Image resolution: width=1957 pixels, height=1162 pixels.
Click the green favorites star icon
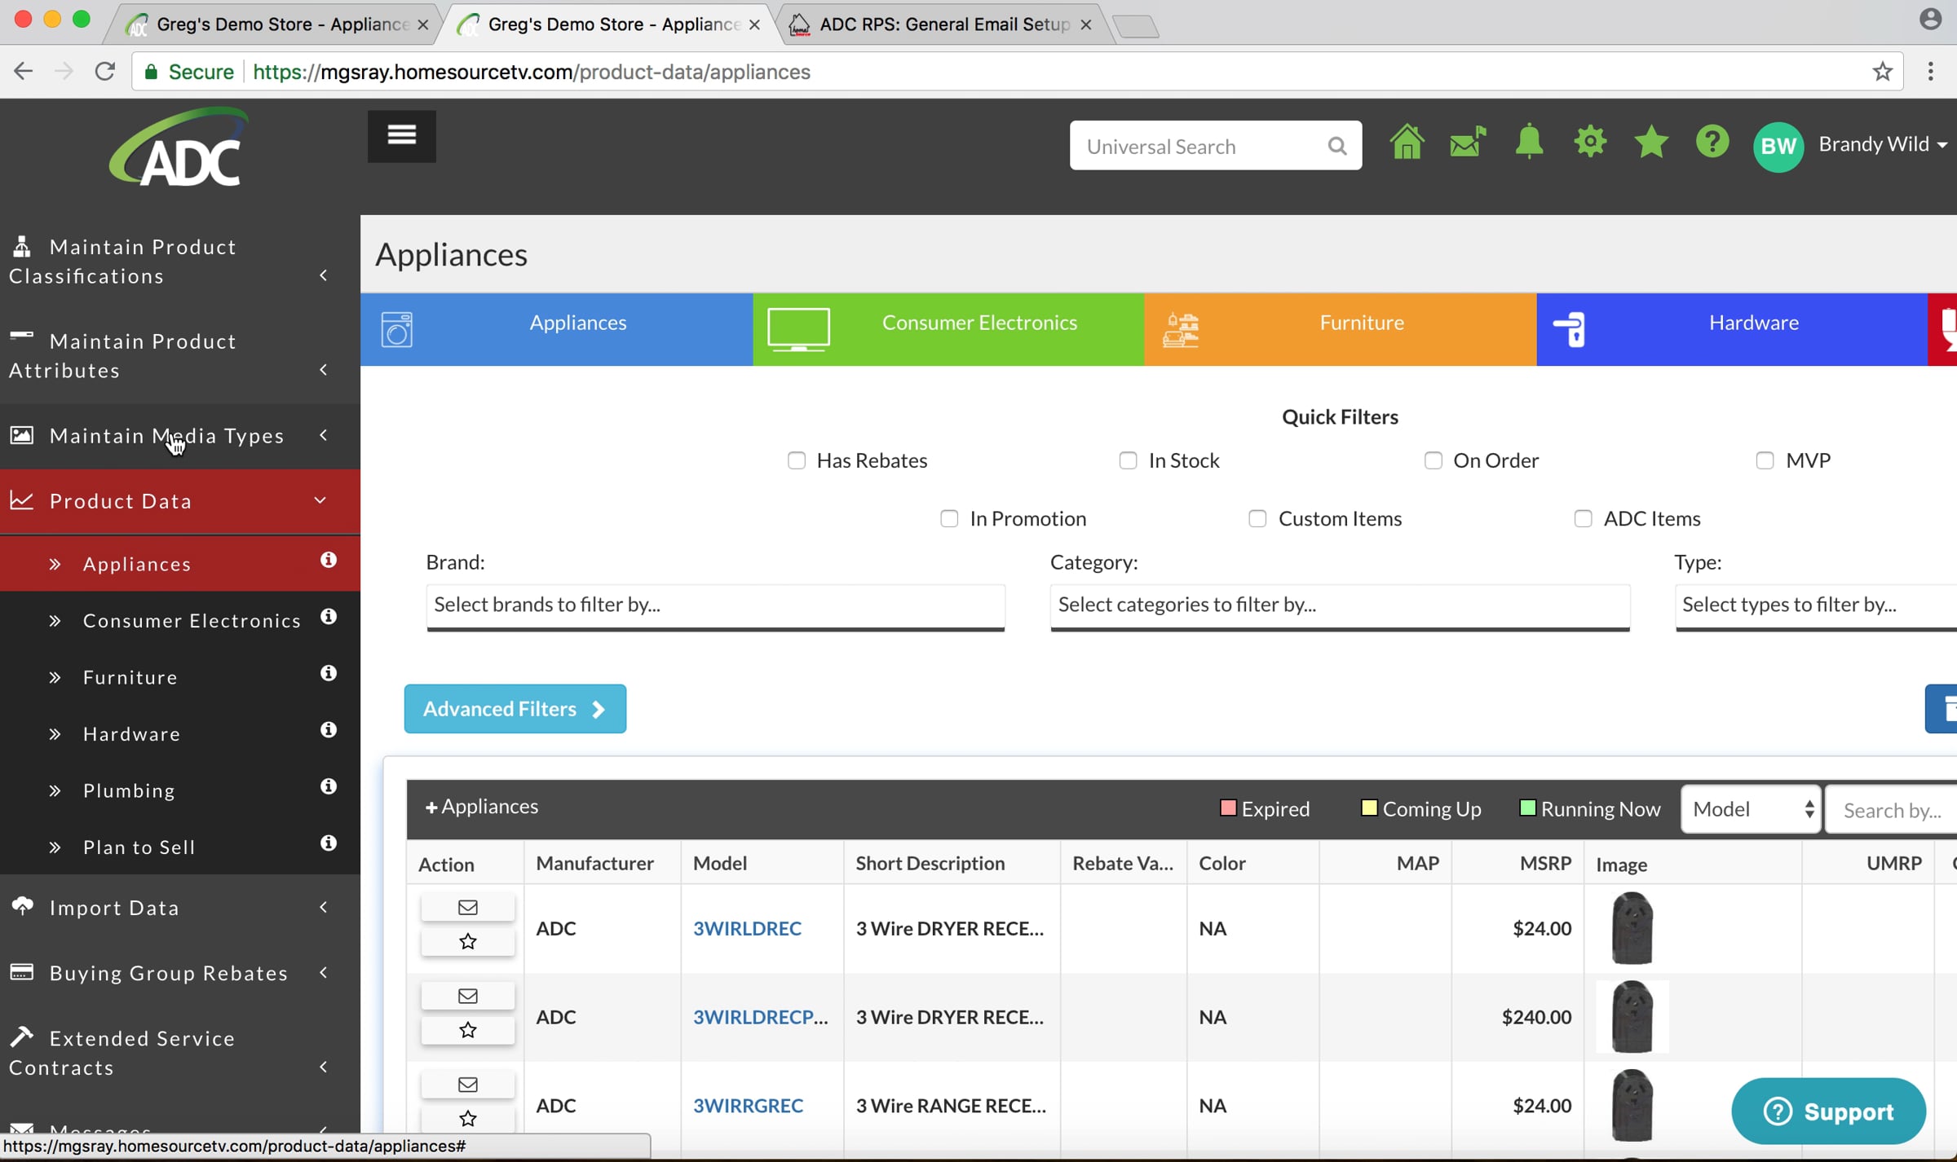(1651, 143)
